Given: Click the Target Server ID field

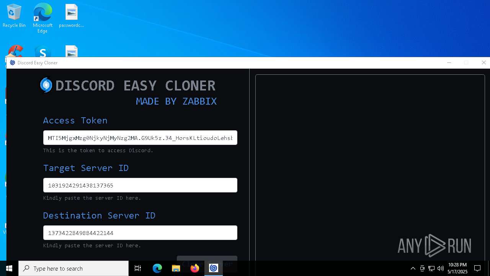Looking at the screenshot, I should coord(140,185).
